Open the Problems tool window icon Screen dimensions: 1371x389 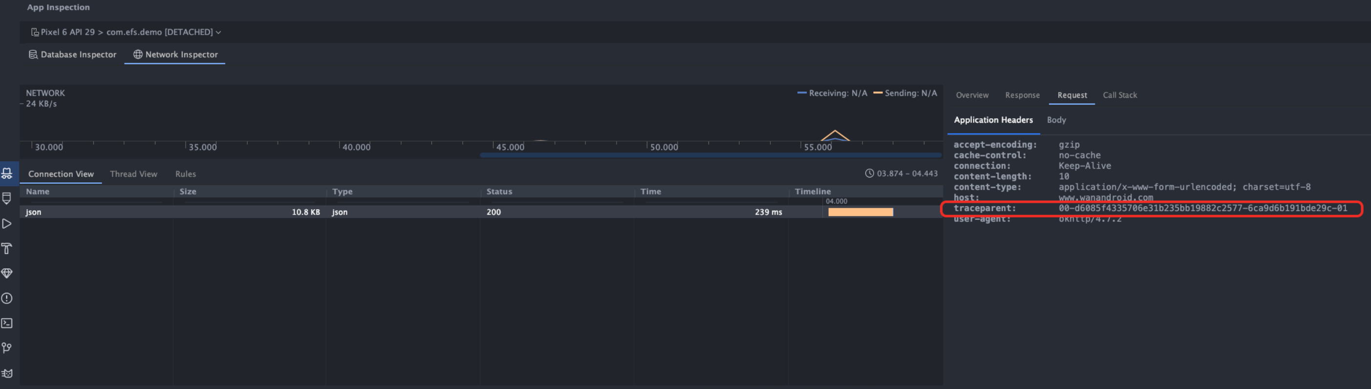click(x=7, y=298)
